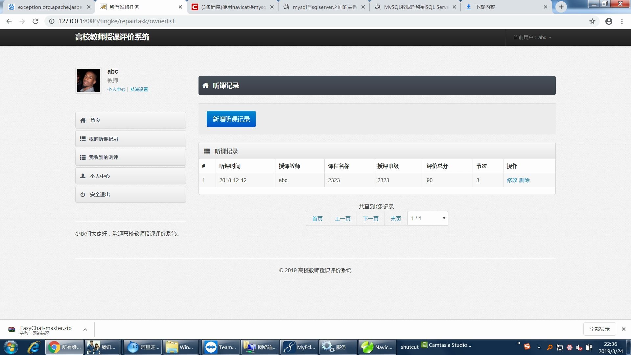Click the home icon in the 听课记录 banner
This screenshot has height=355, width=631.
[205, 85]
